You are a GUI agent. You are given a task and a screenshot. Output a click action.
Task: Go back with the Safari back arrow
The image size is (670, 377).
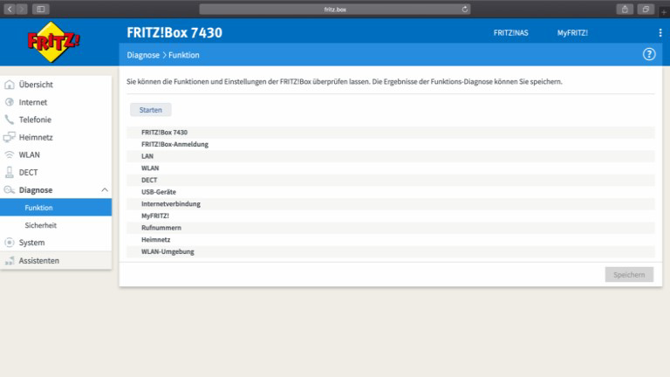tap(10, 9)
